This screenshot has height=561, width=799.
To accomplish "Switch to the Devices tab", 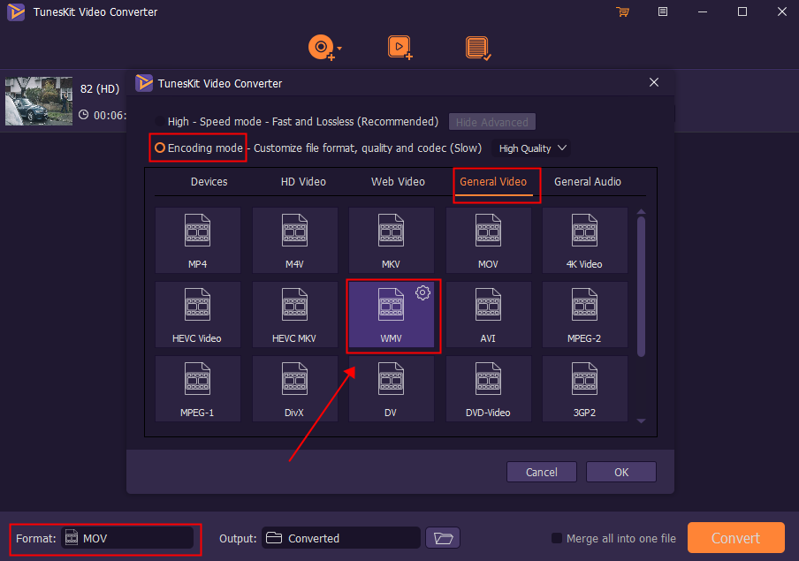I will tap(209, 182).
